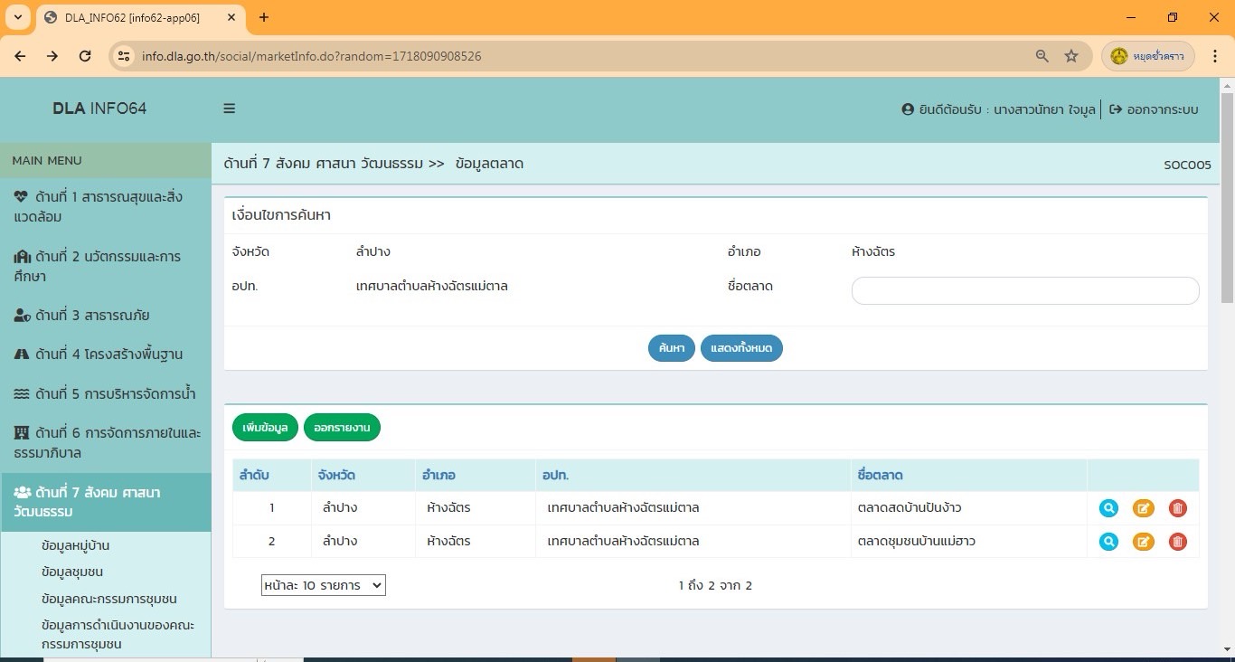Delete the ตลาดสดบ้านปันง้าว row with trash icon

[1177, 508]
